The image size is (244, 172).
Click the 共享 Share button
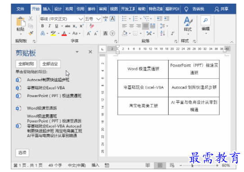[x=221, y=9]
